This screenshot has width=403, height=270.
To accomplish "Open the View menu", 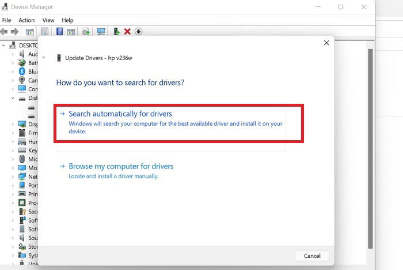I will (x=48, y=20).
